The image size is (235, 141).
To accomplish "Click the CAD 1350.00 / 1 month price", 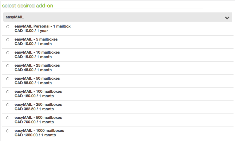I will click(35, 135).
